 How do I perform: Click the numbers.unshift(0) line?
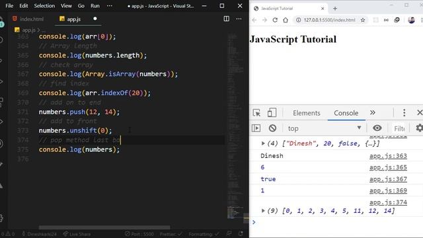[x=75, y=131]
